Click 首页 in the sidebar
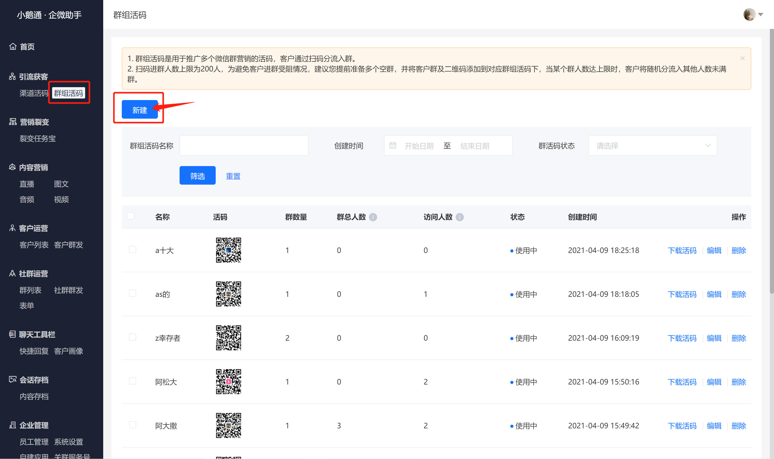This screenshot has height=459, width=774. coord(27,47)
